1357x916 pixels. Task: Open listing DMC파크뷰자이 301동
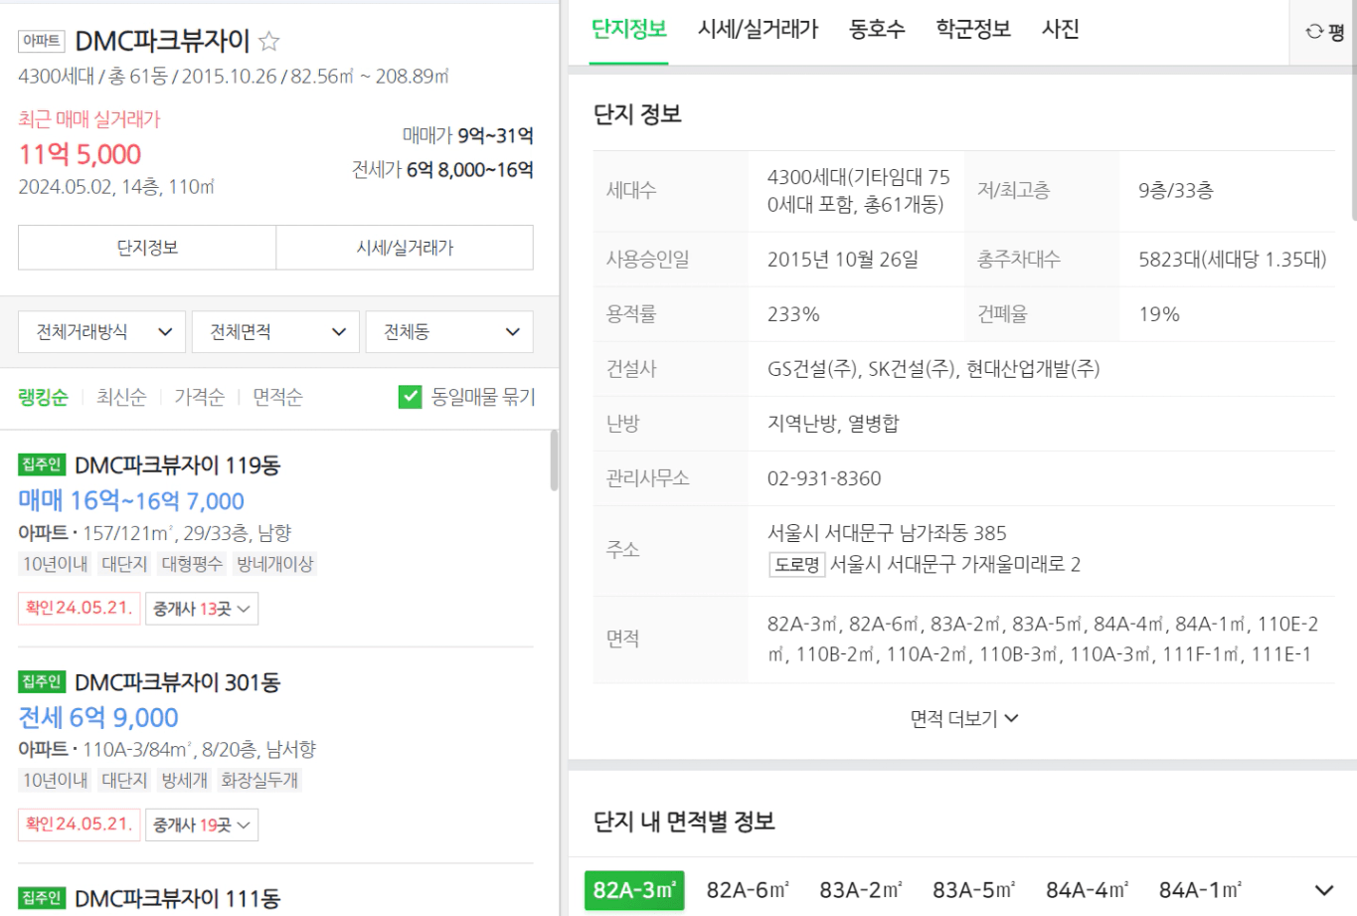point(177,682)
